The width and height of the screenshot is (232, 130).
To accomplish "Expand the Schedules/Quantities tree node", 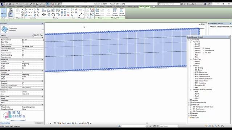I will [x=188, y=103].
